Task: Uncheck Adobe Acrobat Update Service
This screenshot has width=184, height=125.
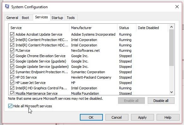Action: point(12,34)
